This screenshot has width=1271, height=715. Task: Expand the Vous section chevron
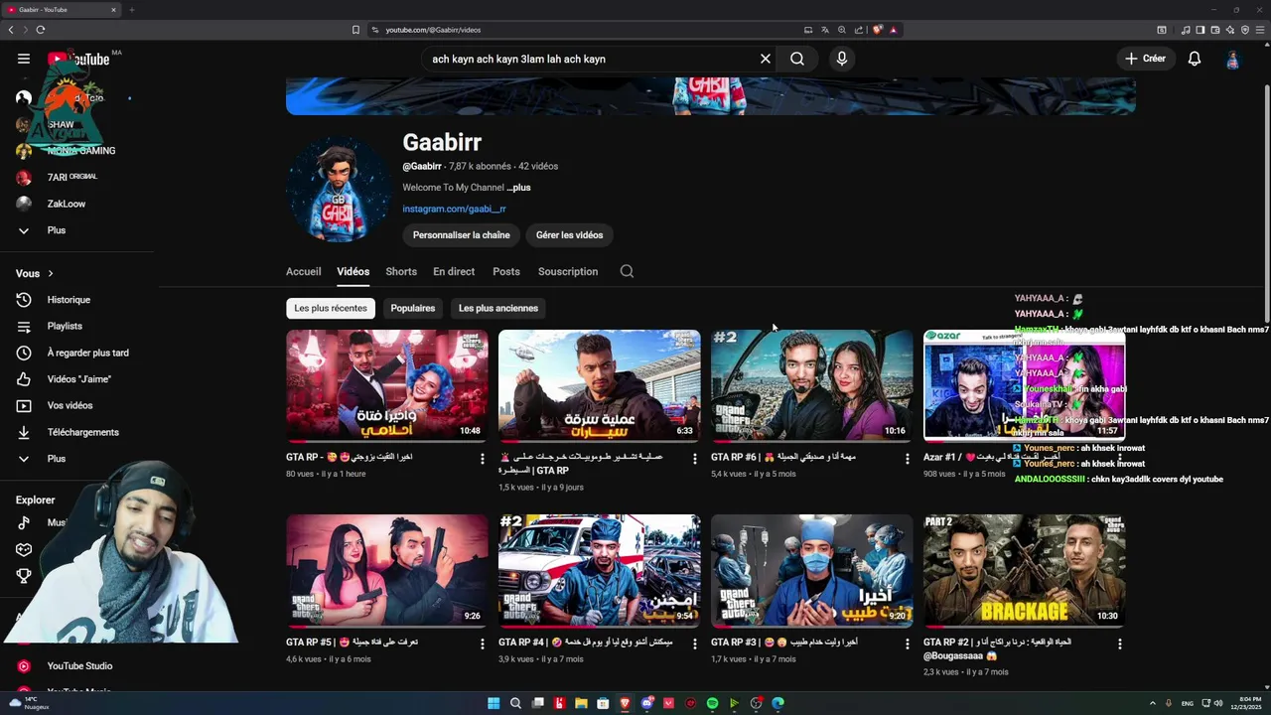(x=51, y=273)
